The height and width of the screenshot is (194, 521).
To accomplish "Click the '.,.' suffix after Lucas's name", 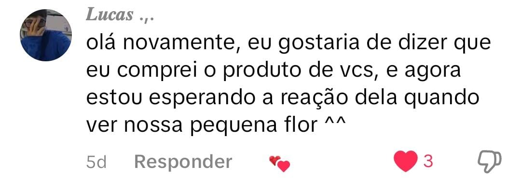I will click(147, 17).
